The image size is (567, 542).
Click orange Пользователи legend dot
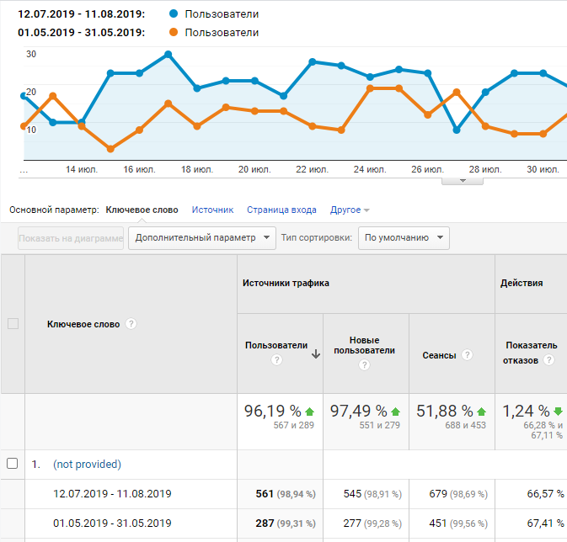pyautogui.click(x=174, y=33)
